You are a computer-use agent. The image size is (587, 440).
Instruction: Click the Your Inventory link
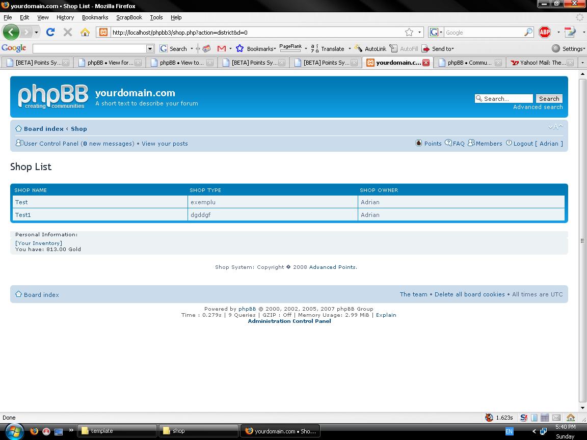(39, 243)
